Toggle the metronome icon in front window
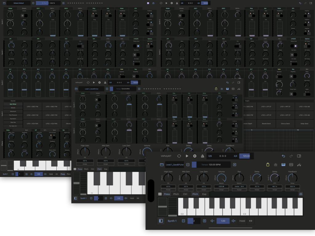315x236 pixels. pyautogui.click(x=202, y=156)
